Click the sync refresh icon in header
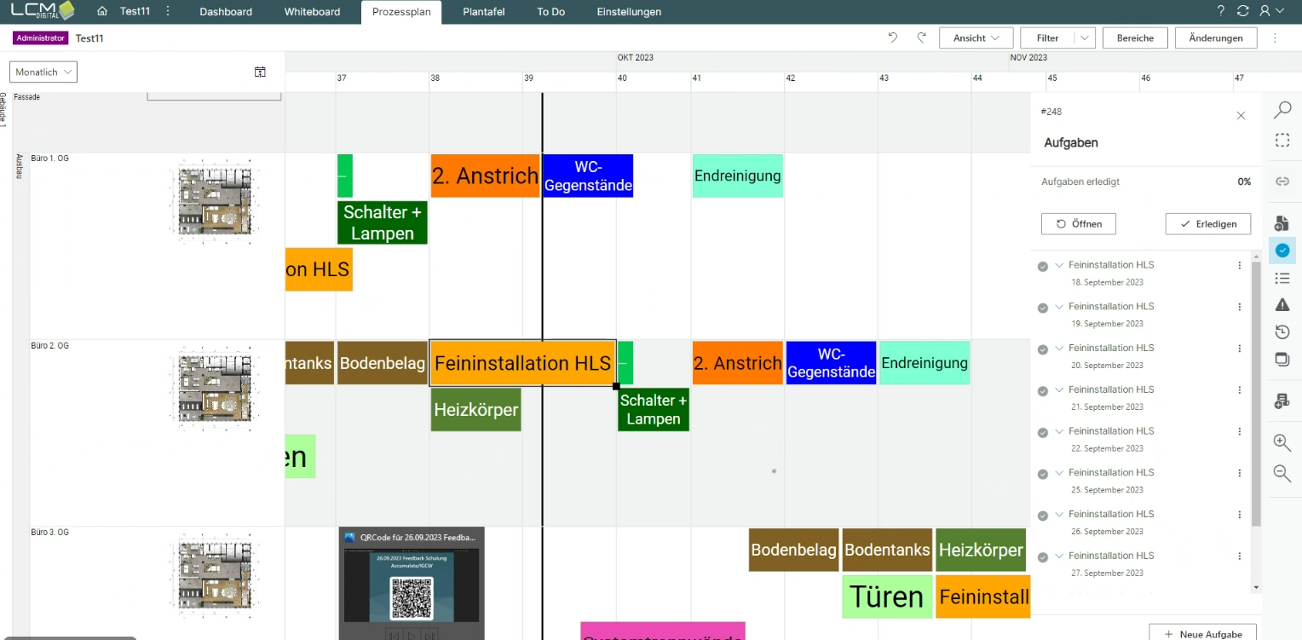This screenshot has height=640, width=1302. (1242, 11)
